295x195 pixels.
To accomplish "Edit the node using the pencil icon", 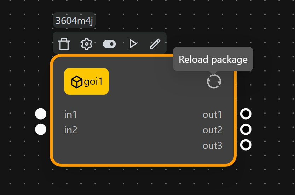I will pos(155,44).
